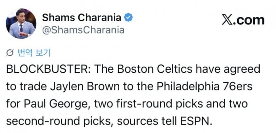
Task: Click the X logo glyph in X.com
Action: [228, 20]
